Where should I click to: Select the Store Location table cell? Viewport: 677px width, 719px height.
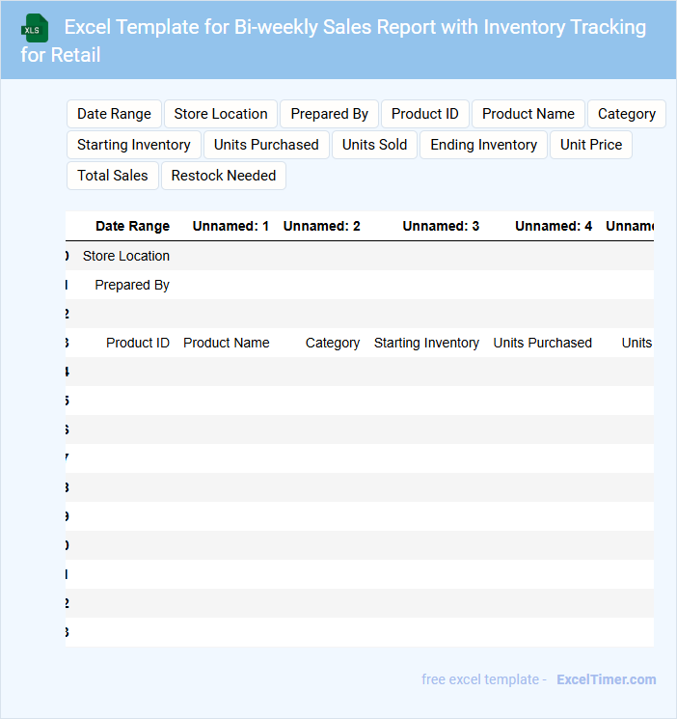pyautogui.click(x=126, y=256)
